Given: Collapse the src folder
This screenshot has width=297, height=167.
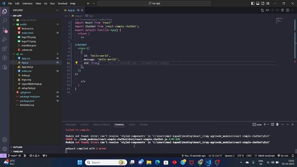Looking at the screenshot, I should point(14,54).
